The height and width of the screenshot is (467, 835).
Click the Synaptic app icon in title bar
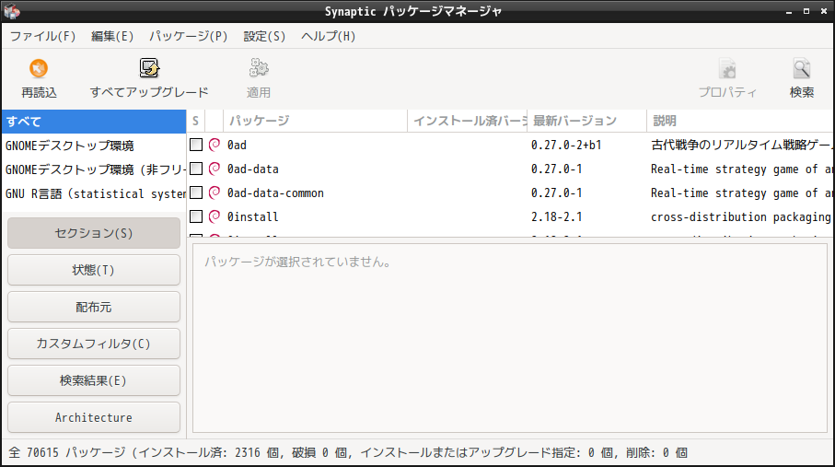12,11
